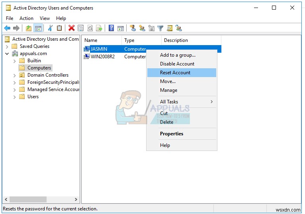
Task: Toggle the show/hide console tree icon
Action: point(38,28)
